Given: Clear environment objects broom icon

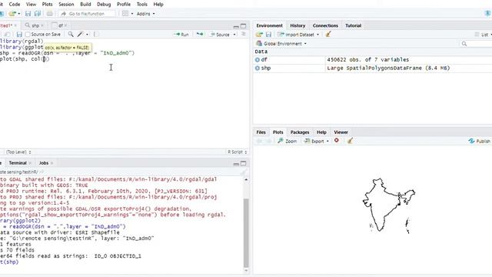Looking at the screenshot, I should pos(328,34).
